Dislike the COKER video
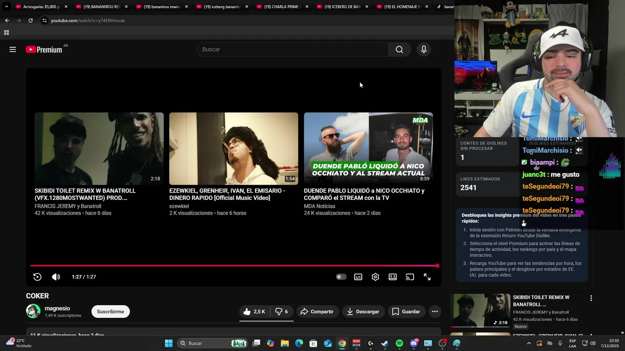Image resolution: width=625 pixels, height=351 pixels. [281, 312]
